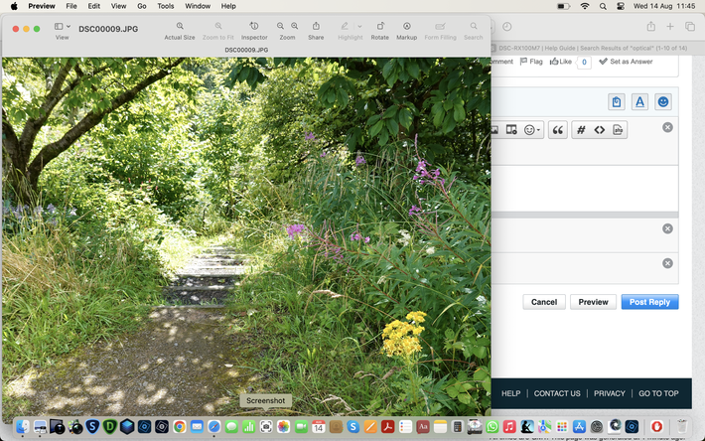Open the Go menu in menu bar

click(x=142, y=6)
